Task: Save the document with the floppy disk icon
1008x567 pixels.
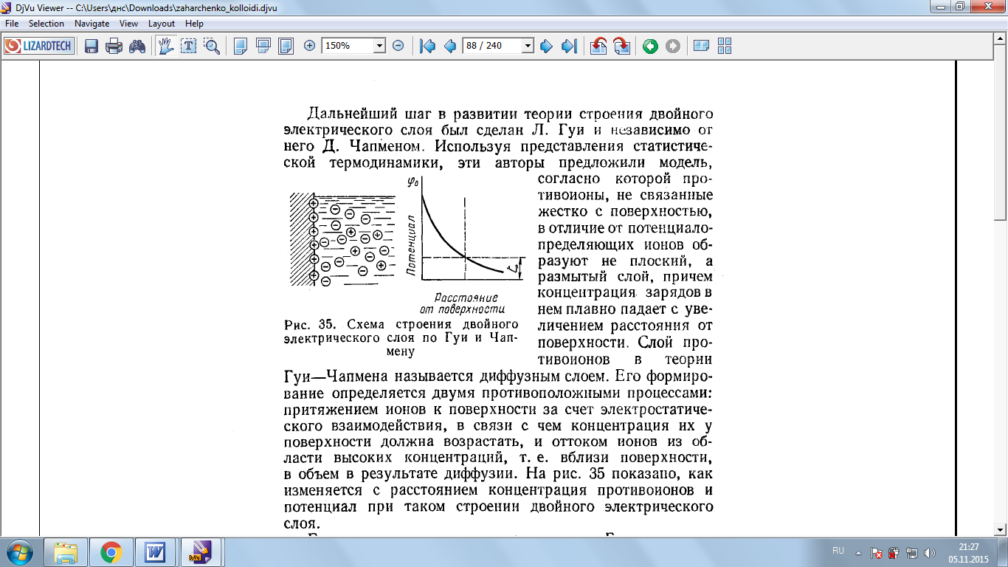Action: [92, 46]
